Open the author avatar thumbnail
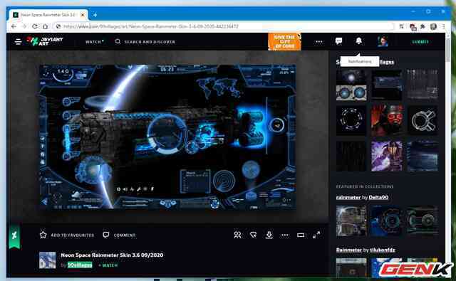 pos(48,260)
